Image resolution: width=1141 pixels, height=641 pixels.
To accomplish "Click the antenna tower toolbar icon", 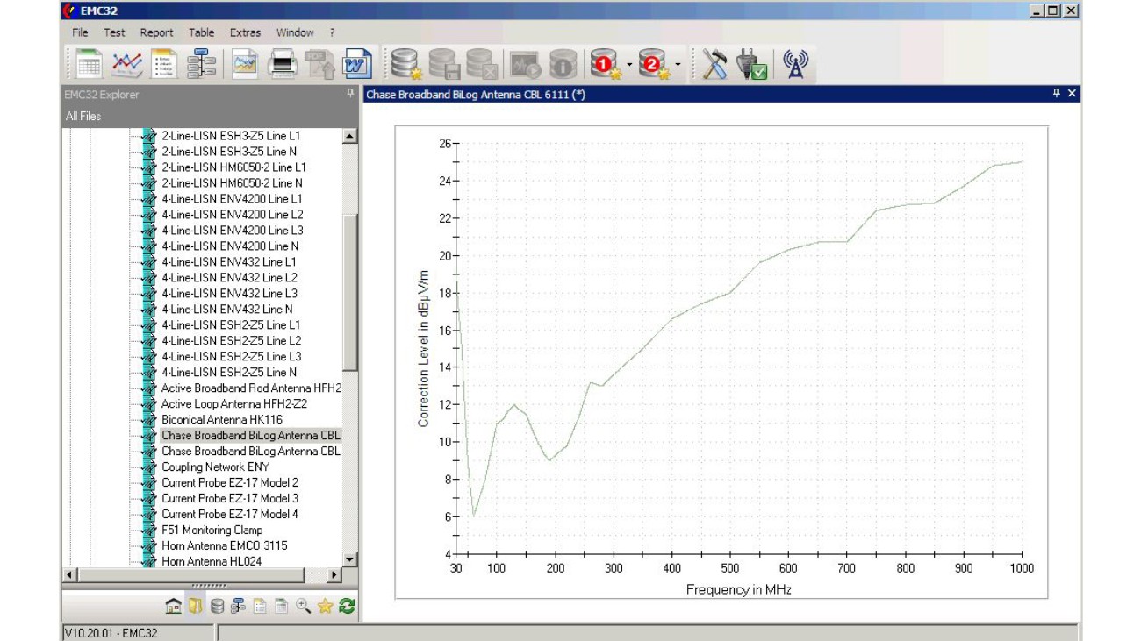I will point(794,64).
